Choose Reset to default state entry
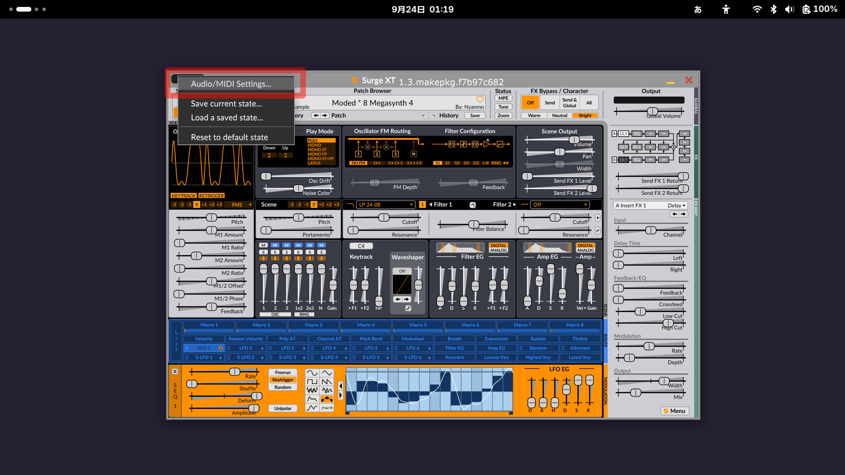 tap(236, 137)
